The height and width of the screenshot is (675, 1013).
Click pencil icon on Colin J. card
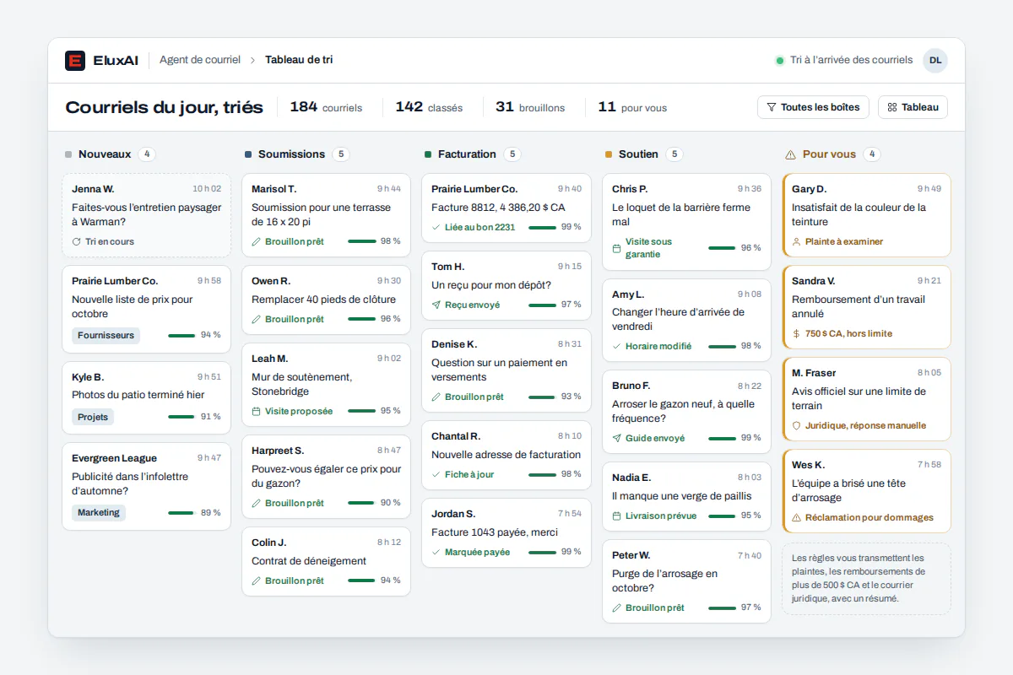[x=257, y=580]
